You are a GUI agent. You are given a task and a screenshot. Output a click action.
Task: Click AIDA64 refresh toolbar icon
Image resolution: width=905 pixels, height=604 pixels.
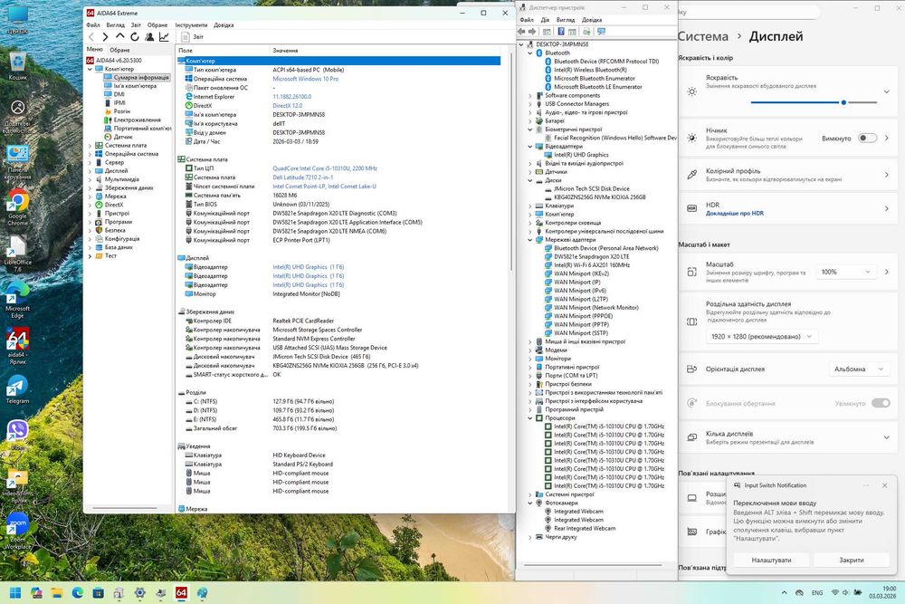click(x=135, y=37)
